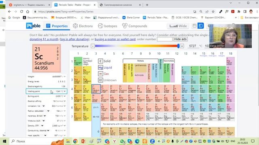The height and width of the screenshot is (145, 259).
Task: Open Windows Start menu
Action: (x=4, y=141)
